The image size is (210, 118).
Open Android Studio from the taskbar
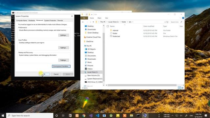(x=111, y=115)
